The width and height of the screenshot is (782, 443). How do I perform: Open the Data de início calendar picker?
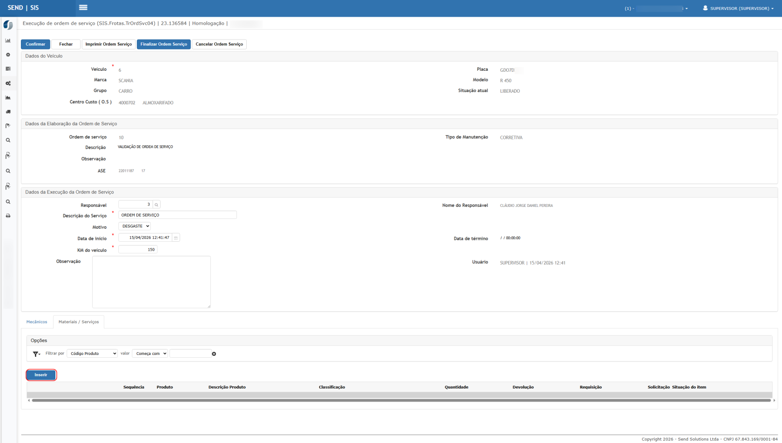point(176,238)
